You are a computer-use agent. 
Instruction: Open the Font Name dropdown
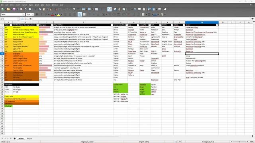(24, 14)
